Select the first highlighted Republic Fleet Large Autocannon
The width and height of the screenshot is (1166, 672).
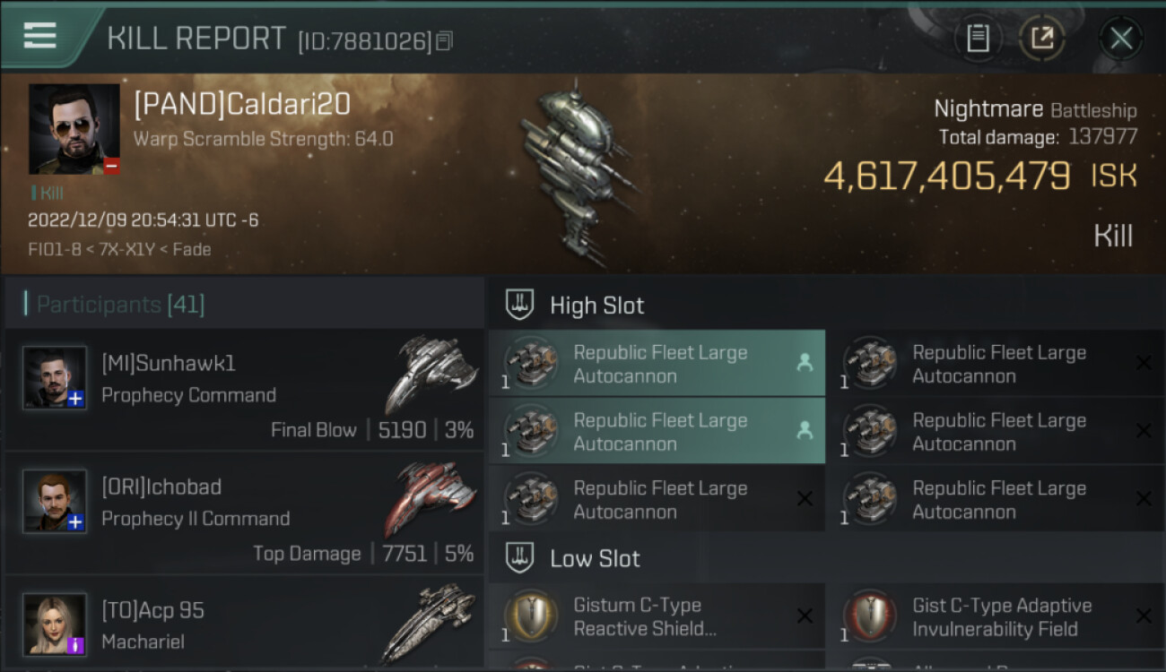(x=657, y=364)
